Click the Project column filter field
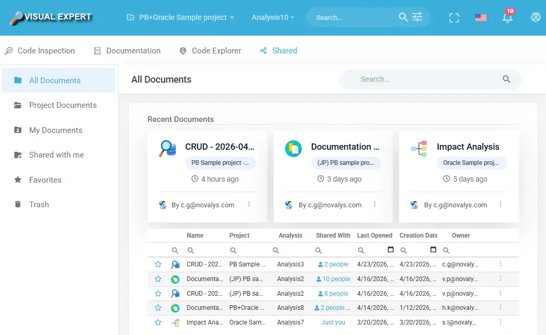The image size is (546, 335). [248, 250]
